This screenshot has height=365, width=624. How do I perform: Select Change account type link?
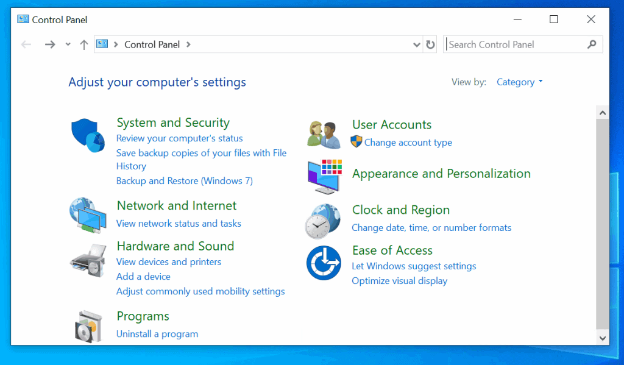point(408,143)
